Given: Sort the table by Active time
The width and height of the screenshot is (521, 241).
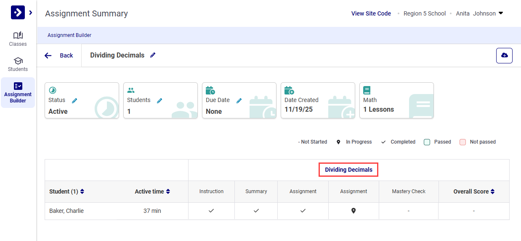Looking at the screenshot, I should 168,191.
